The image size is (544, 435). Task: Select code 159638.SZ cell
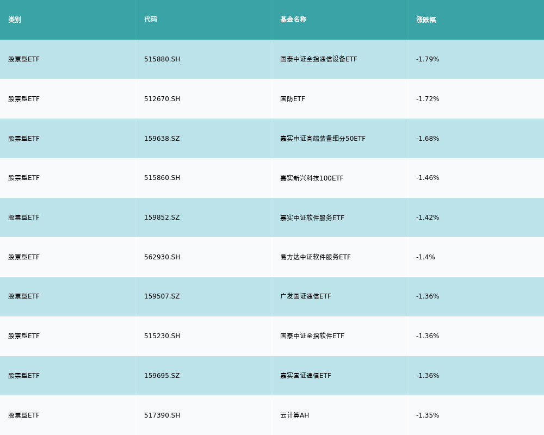pos(162,139)
